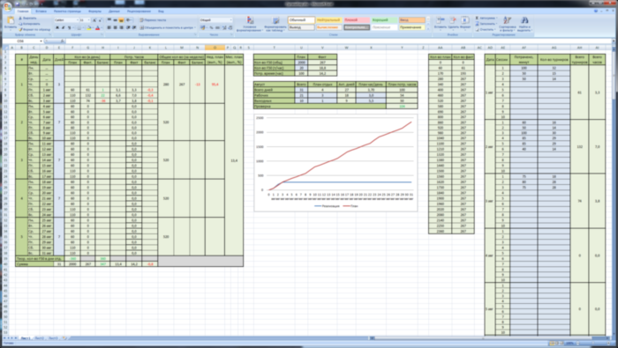This screenshot has height=348, width=618.
Task: Switch to Review (Рецензирование) tab
Action: (139, 11)
